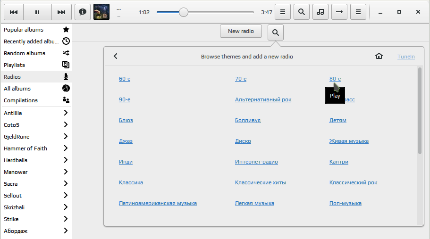Viewport: 430px width, 239px height.
Task: Expand the Skrizhali artist chevron
Action: coord(66,207)
